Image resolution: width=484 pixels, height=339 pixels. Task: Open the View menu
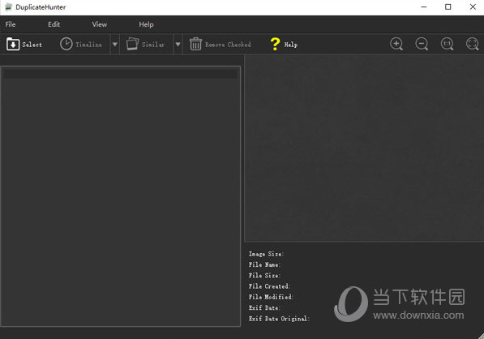point(100,24)
